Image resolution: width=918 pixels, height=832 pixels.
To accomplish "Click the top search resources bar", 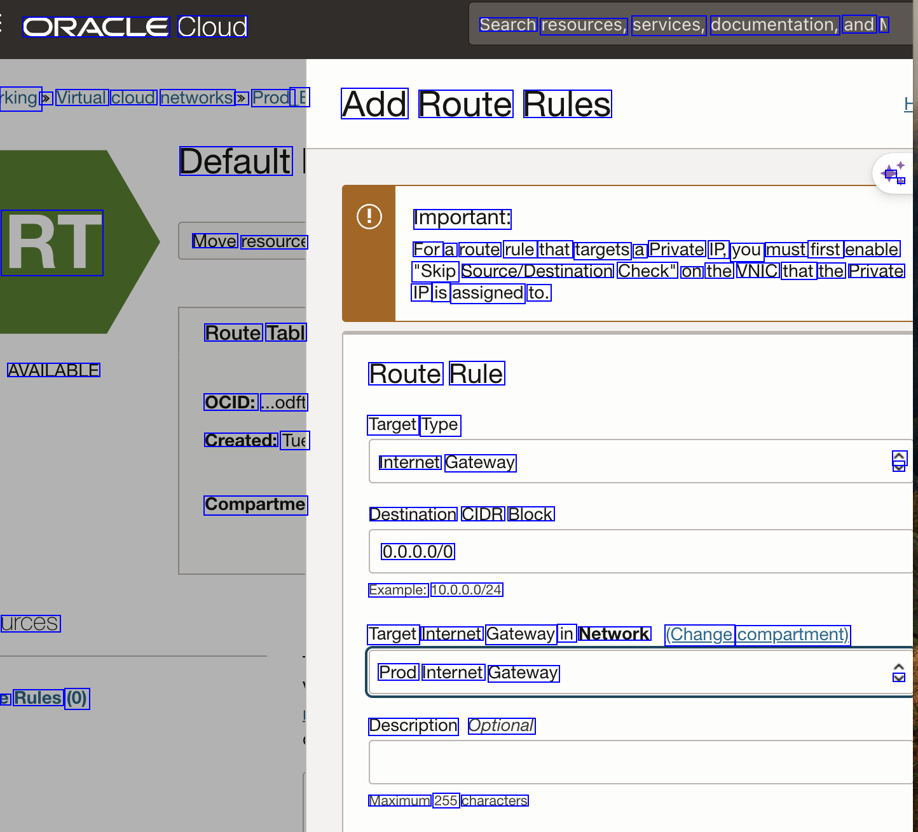I will (683, 25).
